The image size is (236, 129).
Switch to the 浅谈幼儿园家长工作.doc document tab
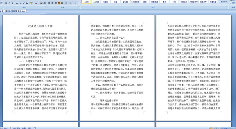[13, 11]
